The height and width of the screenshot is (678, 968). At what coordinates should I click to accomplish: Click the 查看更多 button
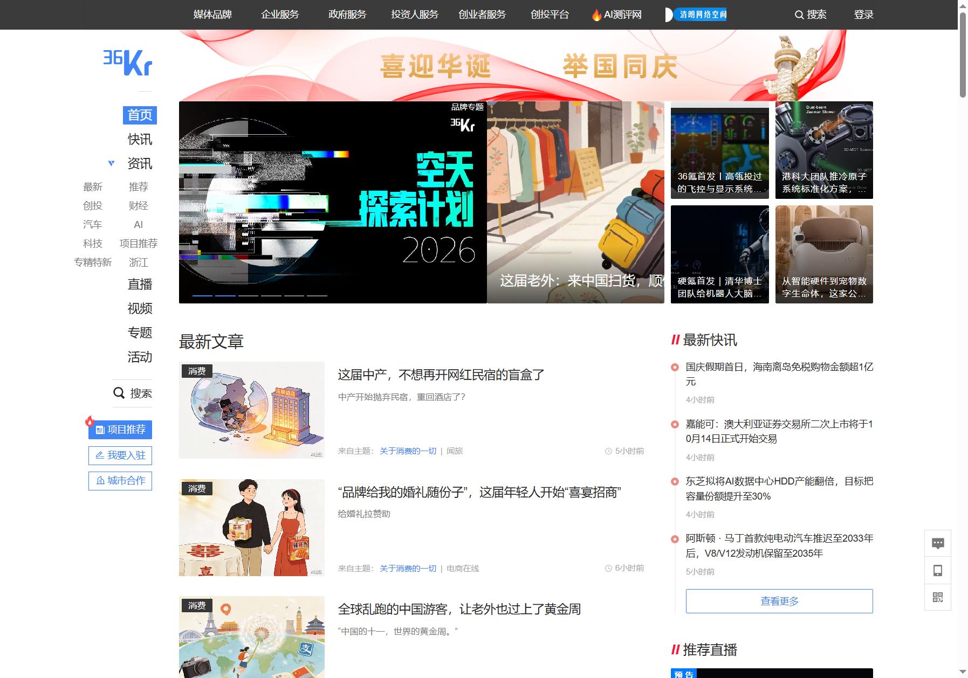click(779, 601)
